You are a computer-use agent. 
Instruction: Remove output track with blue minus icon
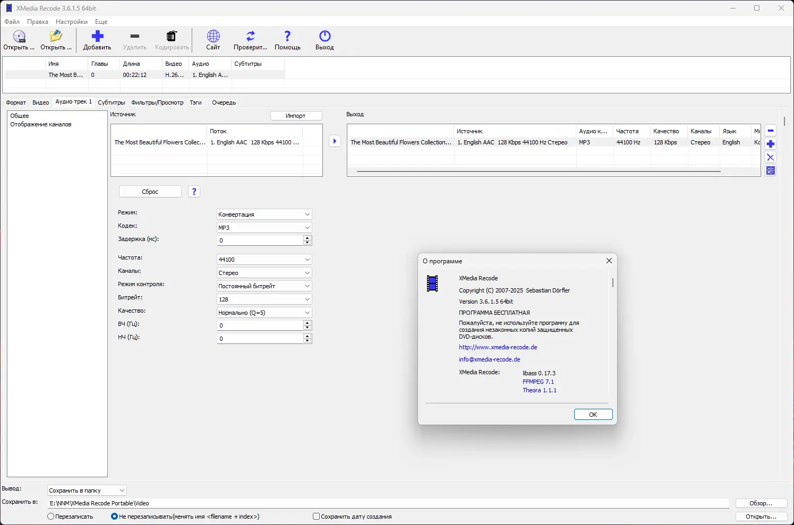(770, 131)
